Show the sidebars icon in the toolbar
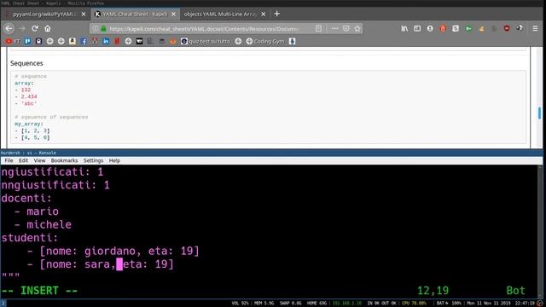 pos(417,28)
